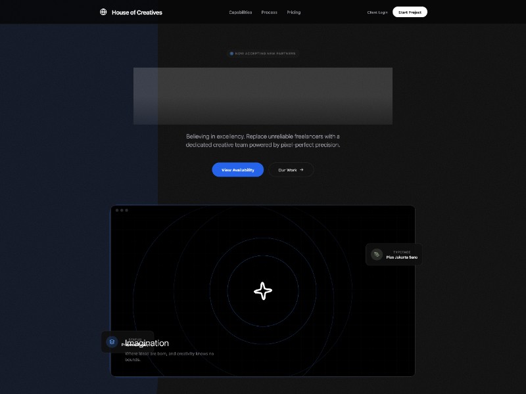Click the Client Login link

click(x=377, y=12)
